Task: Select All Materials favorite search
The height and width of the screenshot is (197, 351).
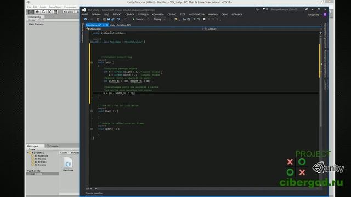Action: tap(41, 155)
